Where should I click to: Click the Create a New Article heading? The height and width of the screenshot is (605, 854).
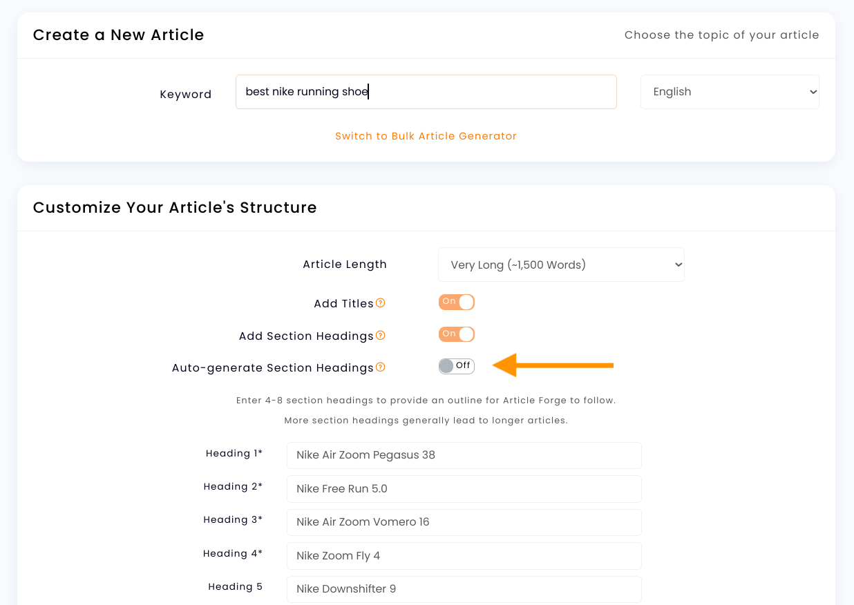pyautogui.click(x=118, y=35)
